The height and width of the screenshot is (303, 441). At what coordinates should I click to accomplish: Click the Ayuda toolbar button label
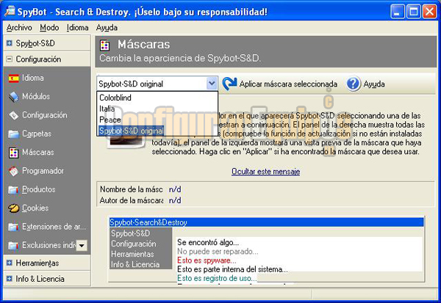(374, 84)
